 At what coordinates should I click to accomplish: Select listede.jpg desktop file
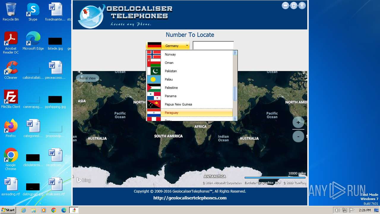[55, 43]
